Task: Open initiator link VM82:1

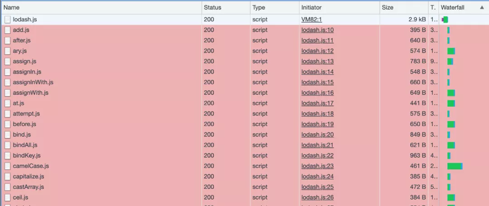Action: 312,19
